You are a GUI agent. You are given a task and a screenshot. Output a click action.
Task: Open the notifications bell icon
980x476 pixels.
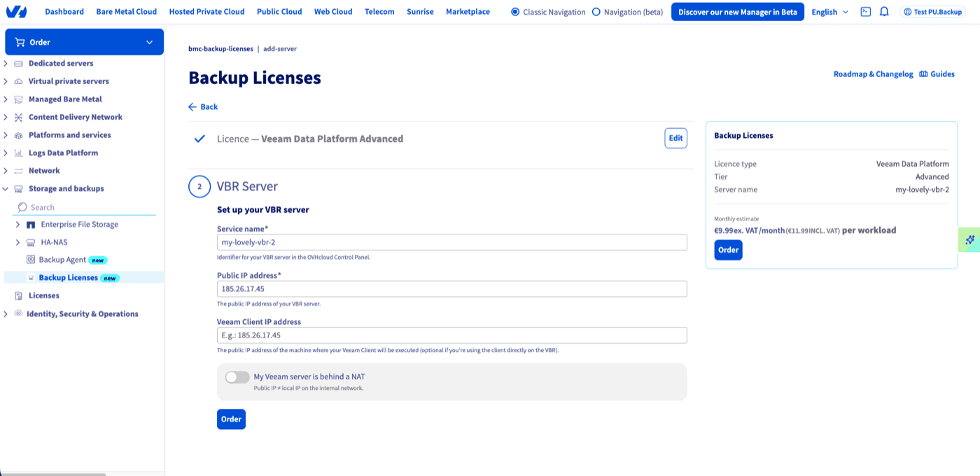point(884,12)
